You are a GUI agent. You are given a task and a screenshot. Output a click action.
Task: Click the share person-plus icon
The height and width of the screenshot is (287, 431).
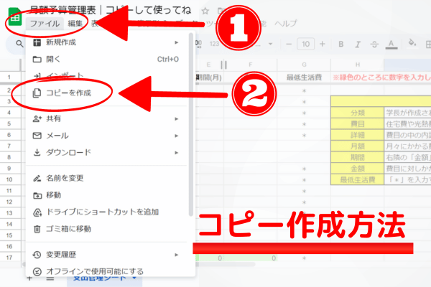37,119
